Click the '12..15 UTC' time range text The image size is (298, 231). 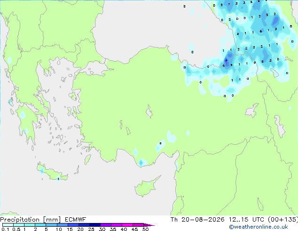(246, 220)
